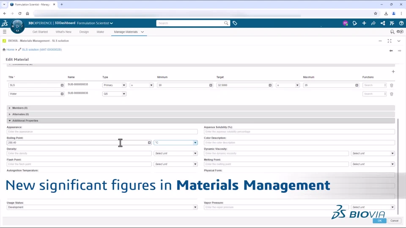
Task: Click the Density value input field
Action: coord(79,153)
